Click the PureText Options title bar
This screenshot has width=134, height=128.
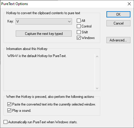(63, 4)
